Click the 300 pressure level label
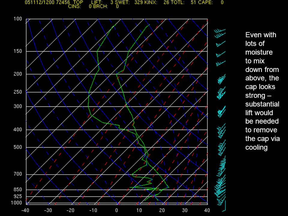 [18, 106]
